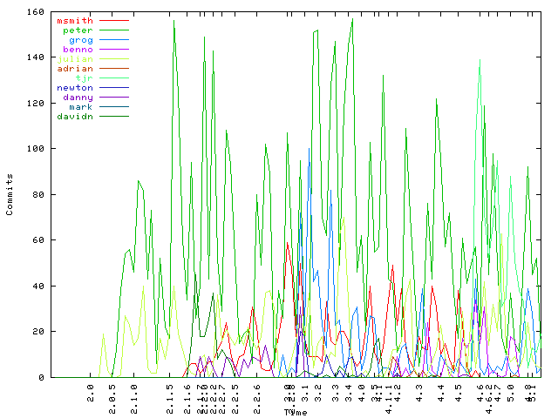This screenshot has width=558, height=418.
Task: Click the line sample next to msmith
Action: coord(114,20)
